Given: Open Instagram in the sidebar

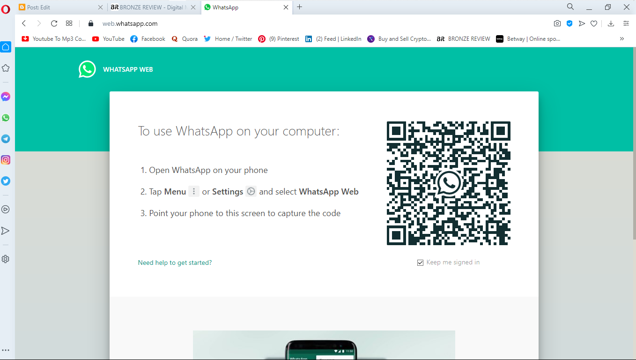Looking at the screenshot, I should (6, 160).
